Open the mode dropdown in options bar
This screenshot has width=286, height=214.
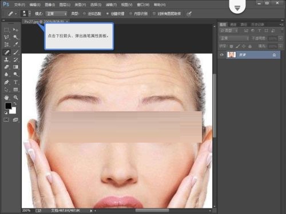(x=57, y=14)
